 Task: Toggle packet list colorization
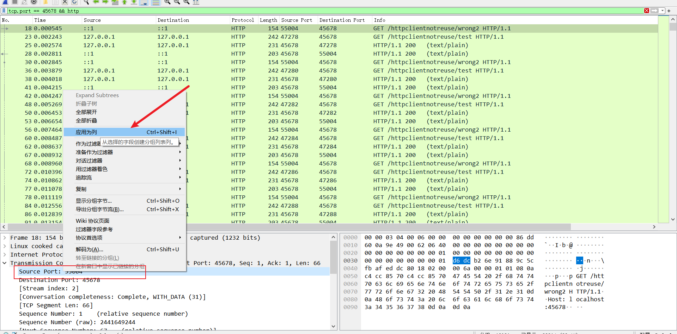(x=155, y=2)
